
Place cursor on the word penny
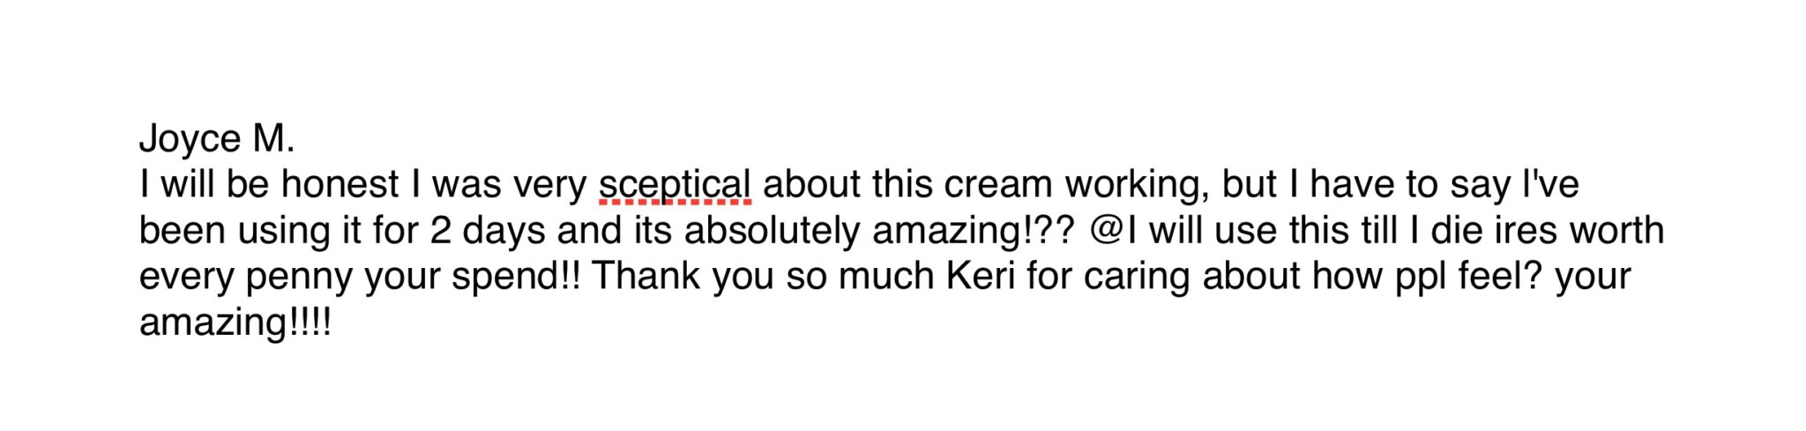[x=299, y=278]
